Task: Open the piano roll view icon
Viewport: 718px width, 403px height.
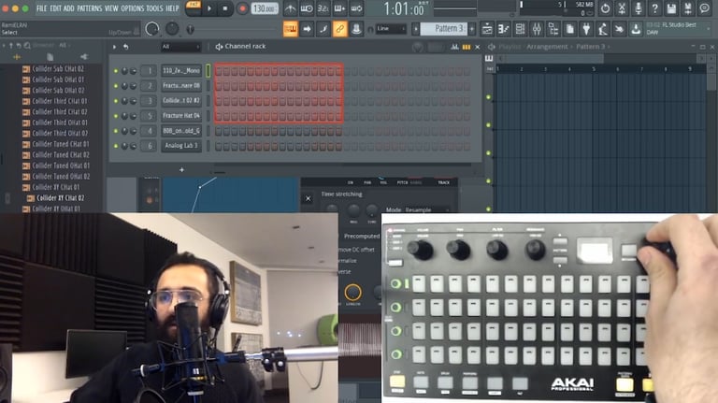Action: [x=504, y=29]
